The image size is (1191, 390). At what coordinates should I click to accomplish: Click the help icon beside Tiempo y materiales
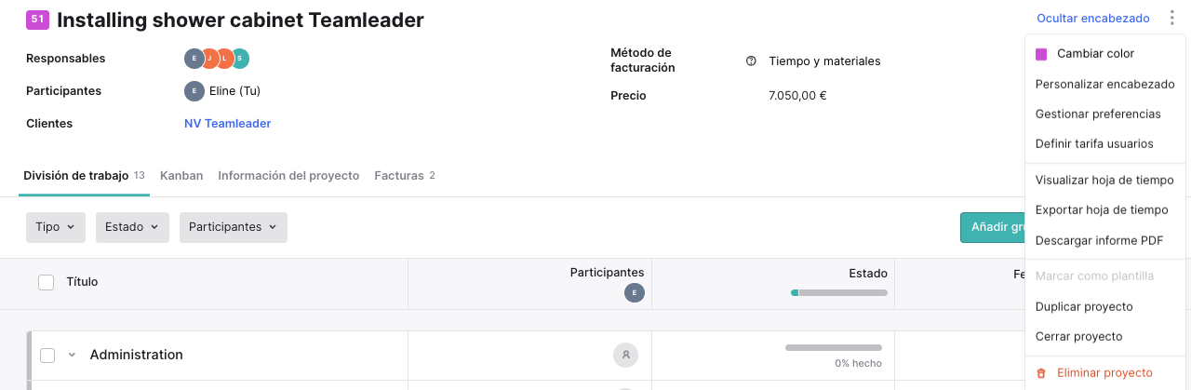pyautogui.click(x=751, y=61)
